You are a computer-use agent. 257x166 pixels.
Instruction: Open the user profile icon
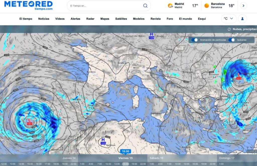pos(242,19)
